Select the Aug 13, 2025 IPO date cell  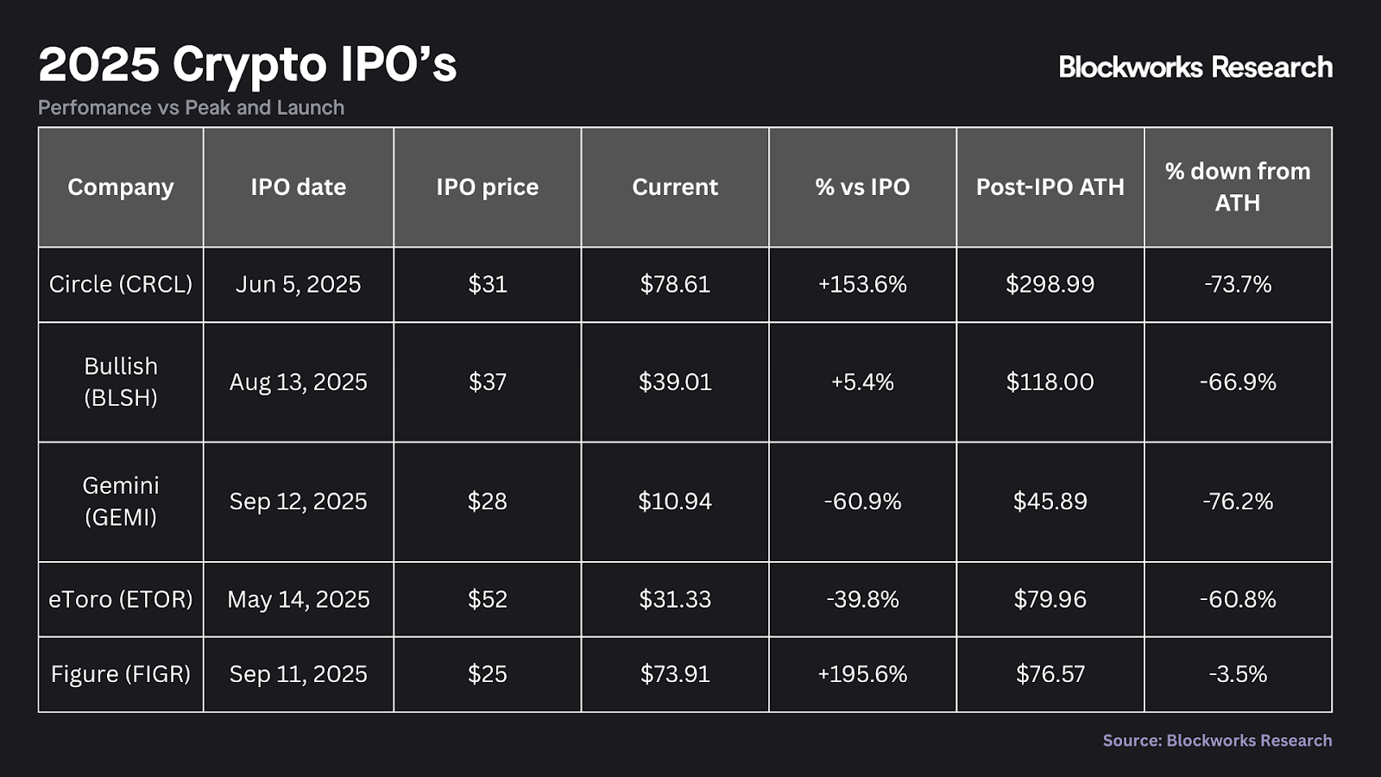pos(299,382)
